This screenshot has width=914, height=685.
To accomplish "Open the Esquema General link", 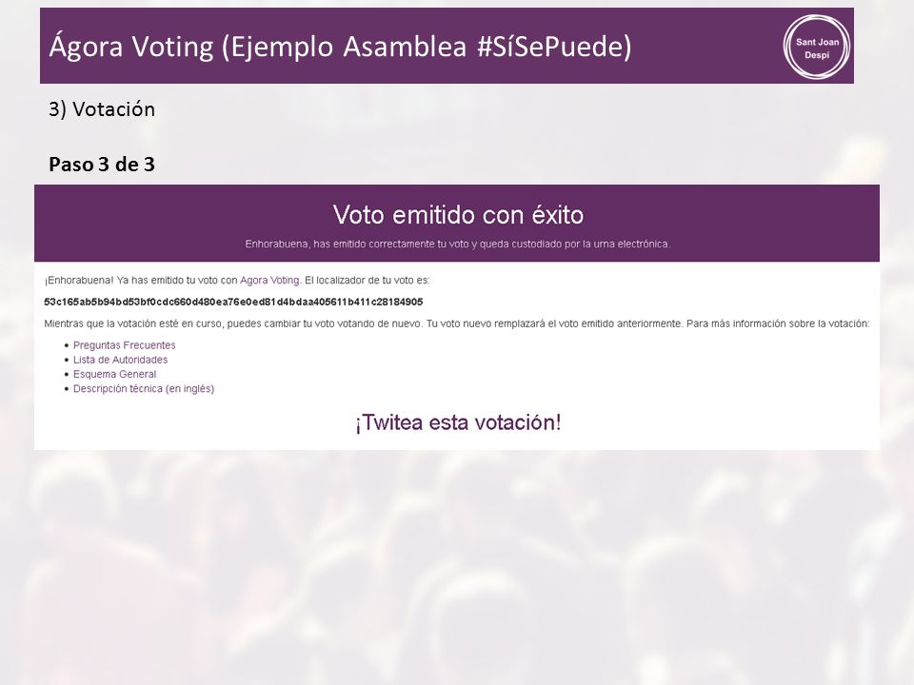I will tap(114, 374).
